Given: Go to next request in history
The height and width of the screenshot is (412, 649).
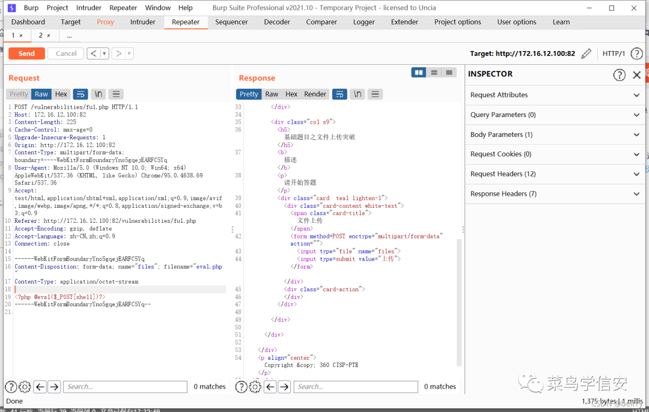Looking at the screenshot, I should 118,53.
